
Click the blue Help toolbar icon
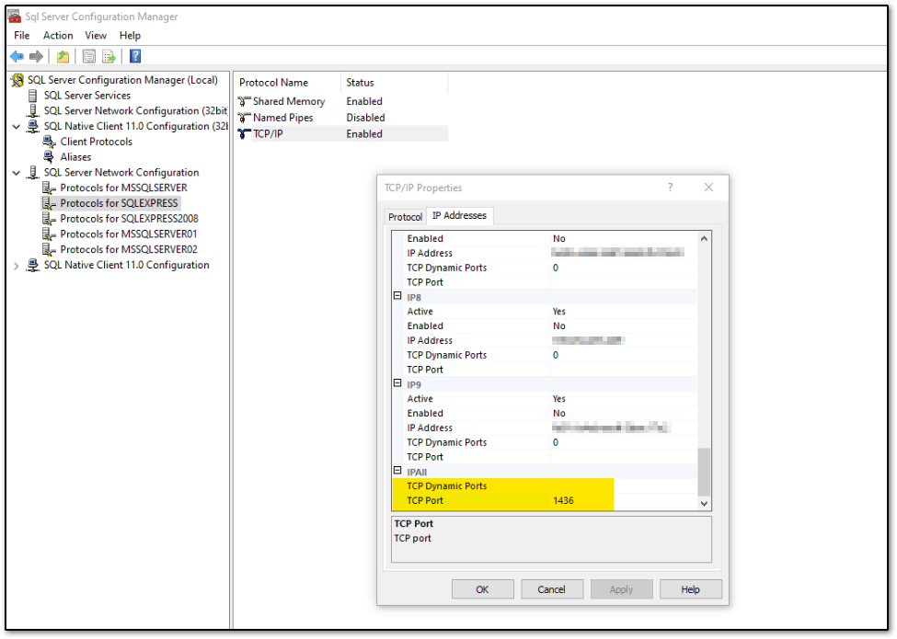[135, 56]
